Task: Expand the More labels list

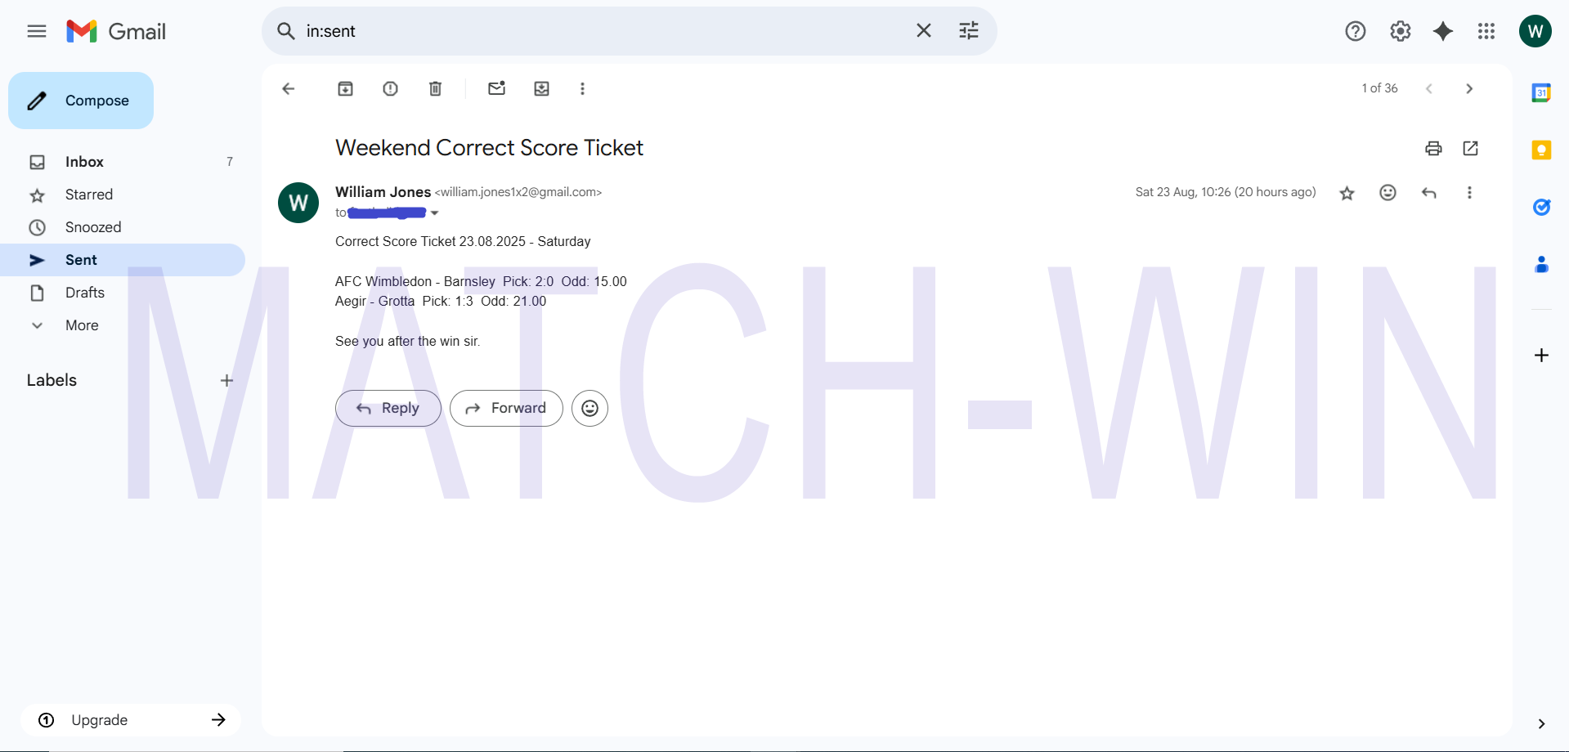Action: 82,325
